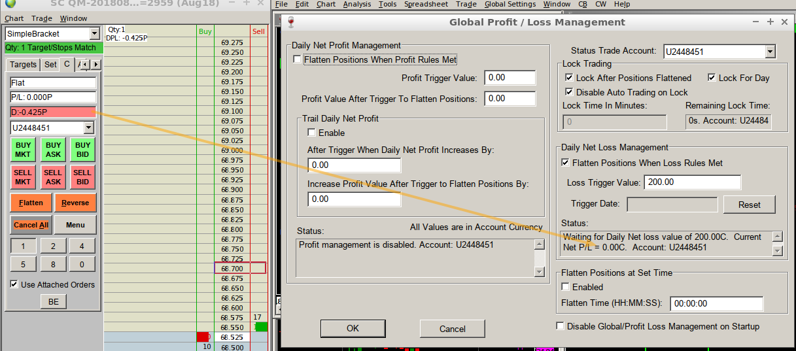
Task: Open the Status Trade Account dropdown
Action: pyautogui.click(x=770, y=52)
